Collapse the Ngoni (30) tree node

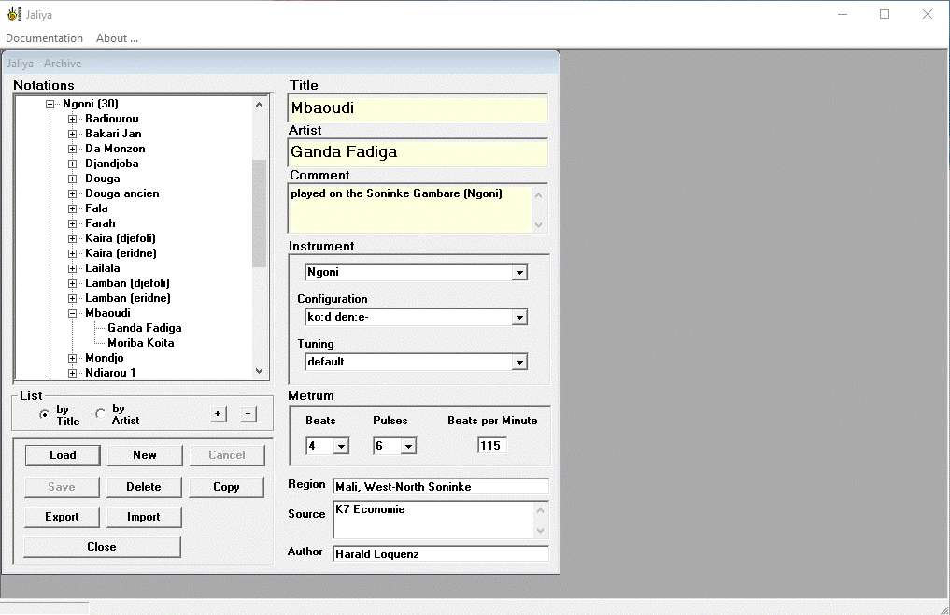pyautogui.click(x=50, y=104)
